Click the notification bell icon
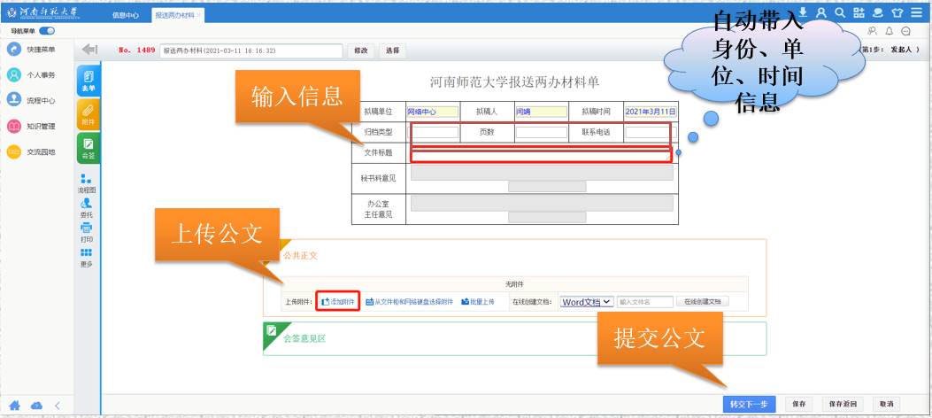This screenshot has width=932, height=418. click(890, 31)
